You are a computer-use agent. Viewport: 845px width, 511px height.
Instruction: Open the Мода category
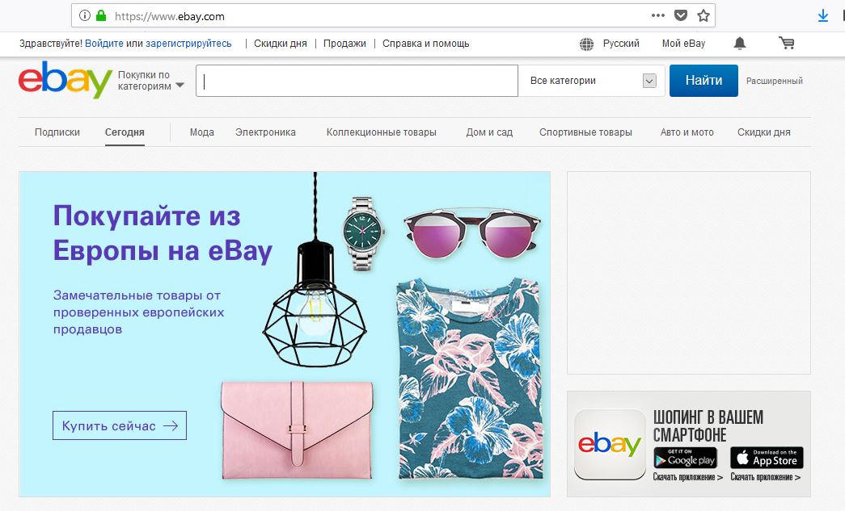click(x=201, y=132)
